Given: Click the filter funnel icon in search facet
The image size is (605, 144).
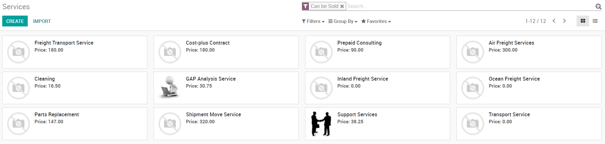Looking at the screenshot, I should pyautogui.click(x=305, y=6).
